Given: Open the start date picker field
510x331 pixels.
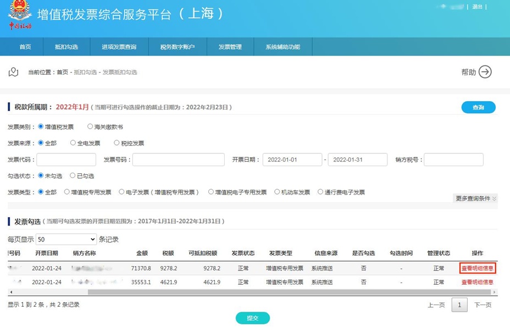Looking at the screenshot, I should 292,159.
